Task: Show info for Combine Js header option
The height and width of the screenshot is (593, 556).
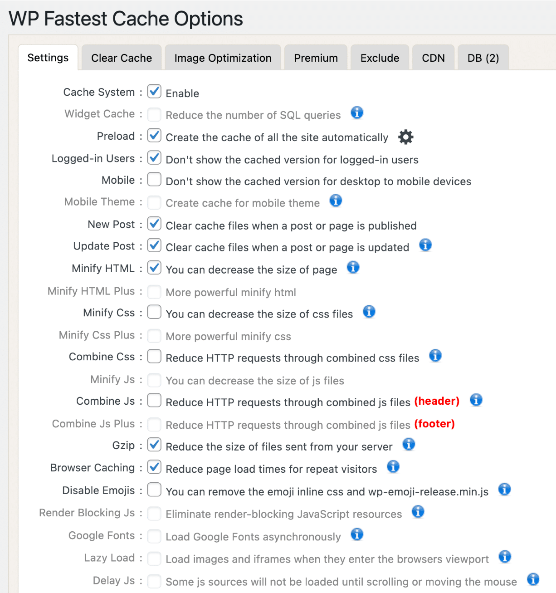Action: pos(476,400)
